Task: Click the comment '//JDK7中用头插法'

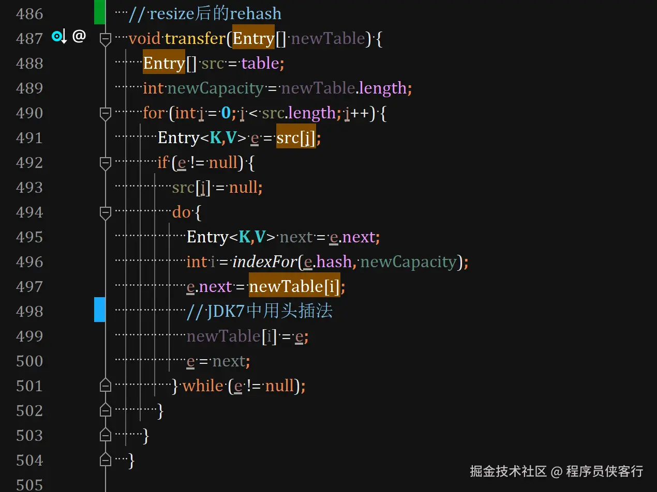Action: click(259, 311)
